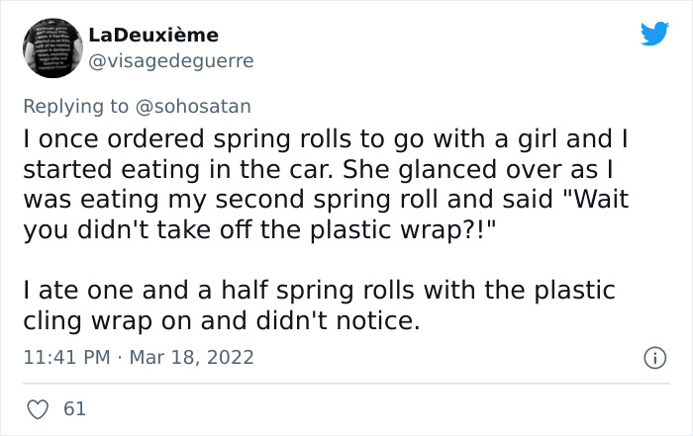
Task: Open the tweet info icon
Action: tap(652, 357)
